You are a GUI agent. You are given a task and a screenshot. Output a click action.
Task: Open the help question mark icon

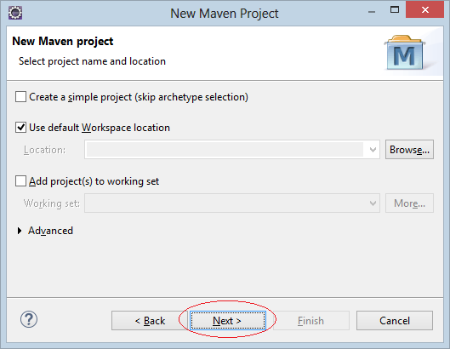coord(29,319)
